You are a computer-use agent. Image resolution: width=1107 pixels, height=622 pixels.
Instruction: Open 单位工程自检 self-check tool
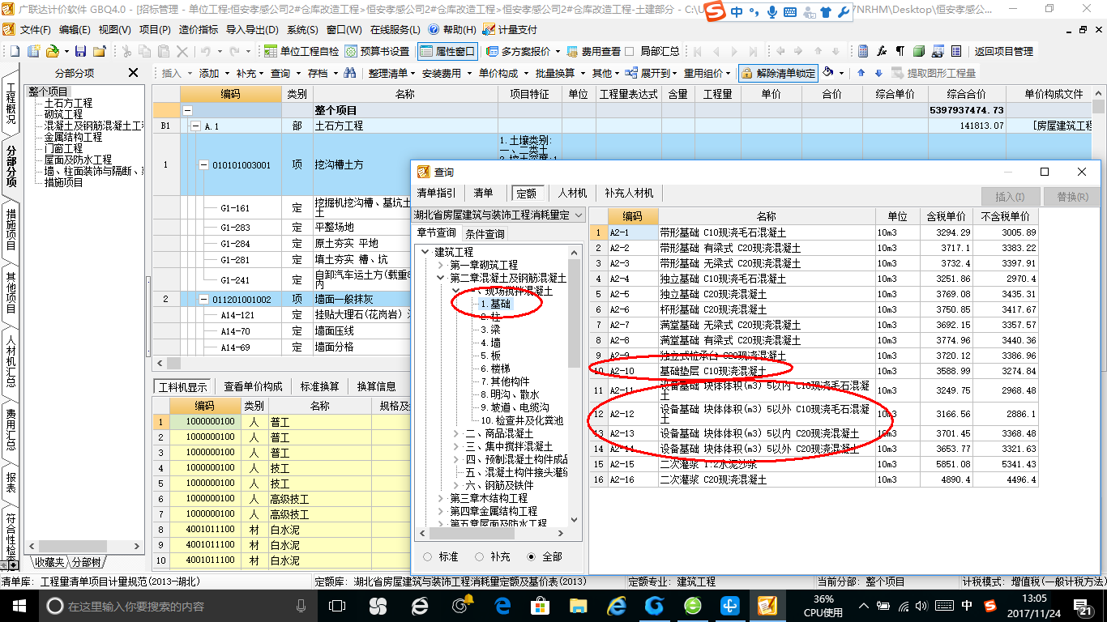[x=302, y=51]
